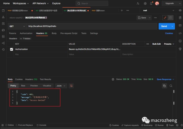The image size is (183, 129).
Task: Click the top Search box
Action: coord(92,4)
